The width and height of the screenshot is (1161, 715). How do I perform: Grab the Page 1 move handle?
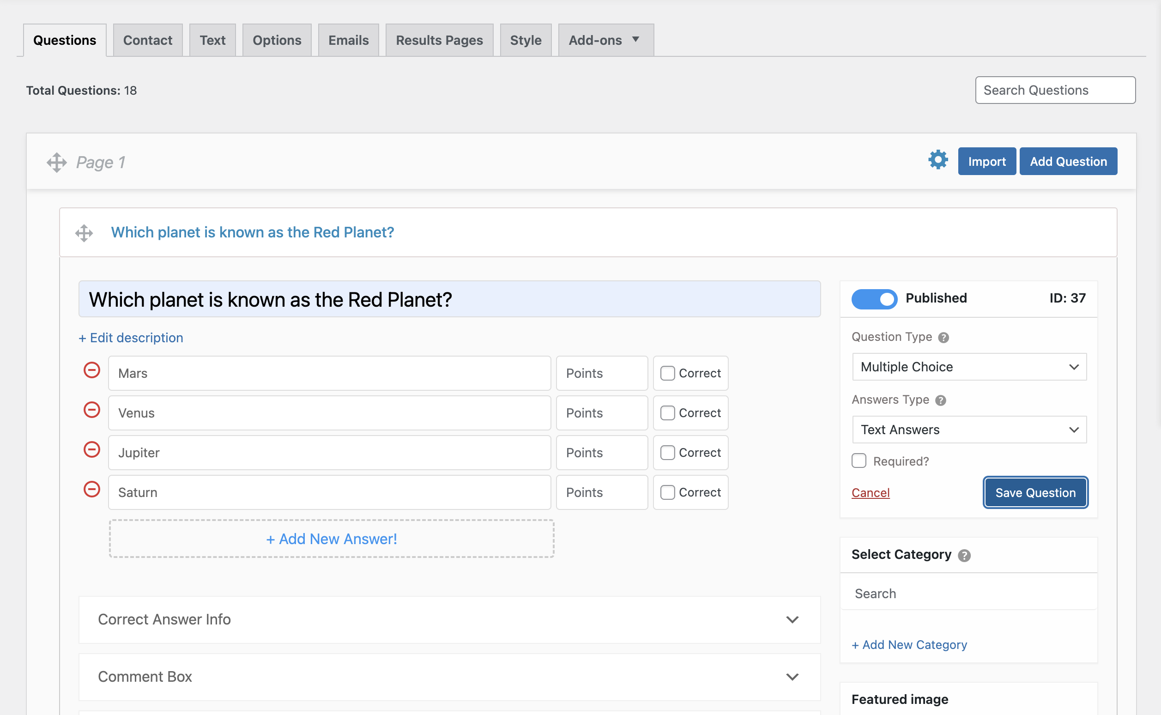click(57, 162)
